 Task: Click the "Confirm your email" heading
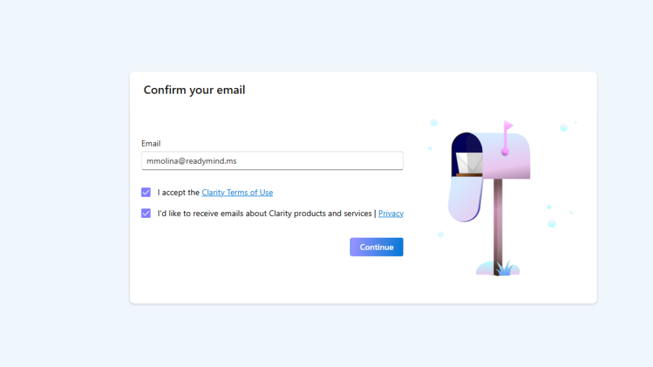pos(194,90)
